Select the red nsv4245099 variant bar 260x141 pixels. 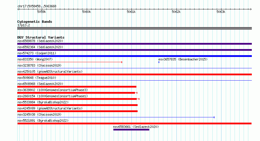pos(77,111)
